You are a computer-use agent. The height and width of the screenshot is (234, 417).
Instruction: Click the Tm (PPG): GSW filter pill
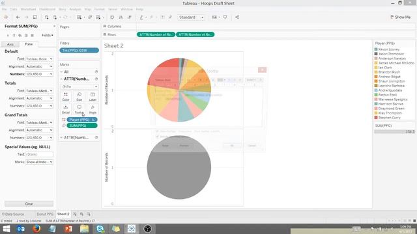79,51
